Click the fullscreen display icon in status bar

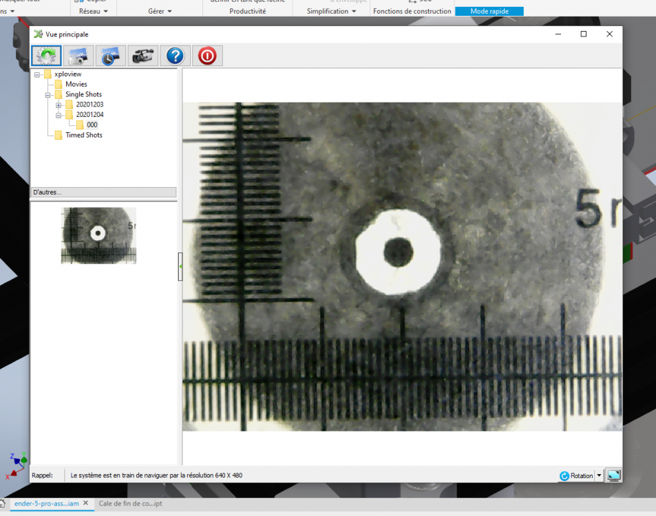pyautogui.click(x=614, y=475)
